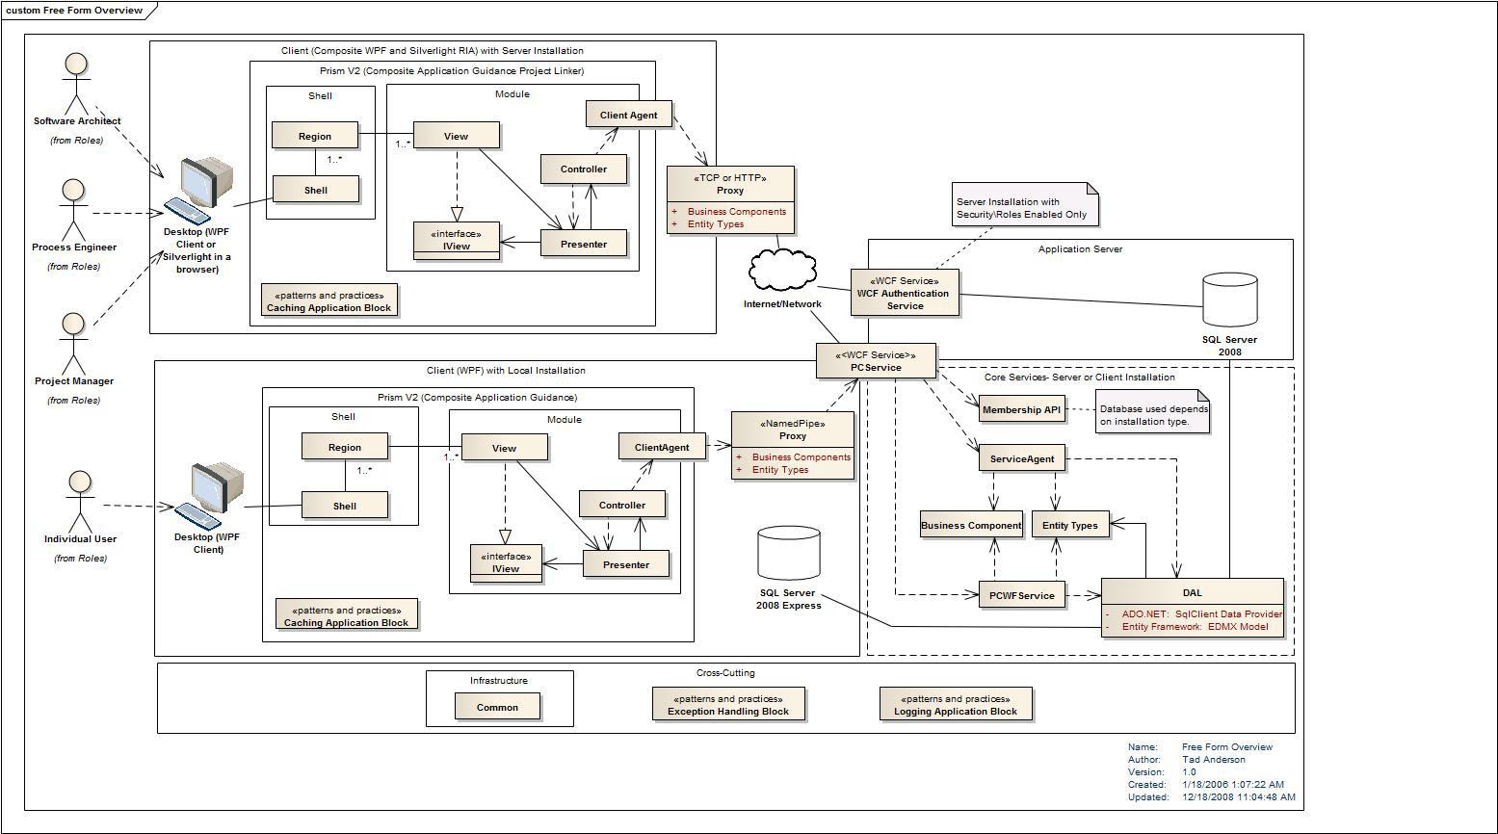Click the Logging Application Block element
The width and height of the screenshot is (1498, 834).
[x=955, y=705]
